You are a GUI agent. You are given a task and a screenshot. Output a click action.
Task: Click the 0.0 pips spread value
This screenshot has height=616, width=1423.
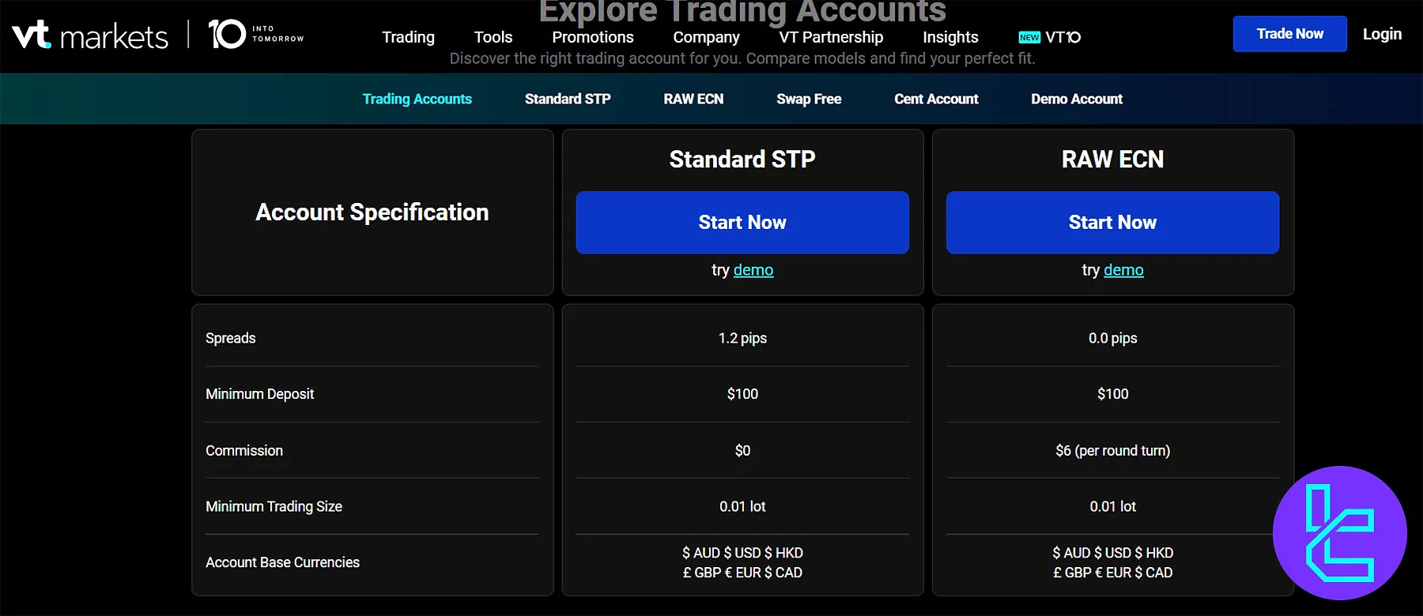[x=1112, y=338]
